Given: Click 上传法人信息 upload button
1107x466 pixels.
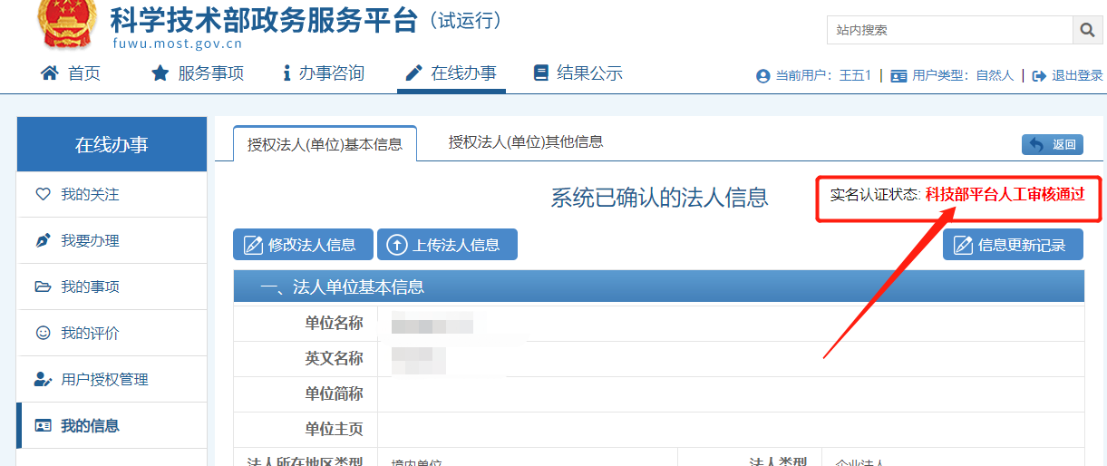Looking at the screenshot, I should (447, 245).
